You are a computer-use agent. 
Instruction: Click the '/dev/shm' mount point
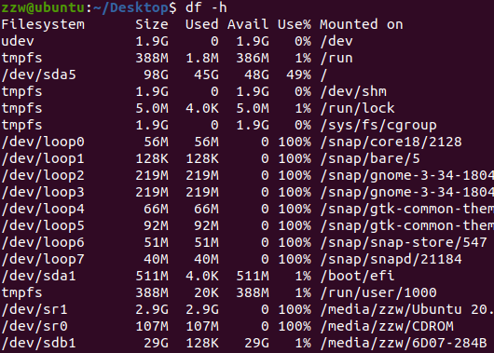pyautogui.click(x=353, y=91)
